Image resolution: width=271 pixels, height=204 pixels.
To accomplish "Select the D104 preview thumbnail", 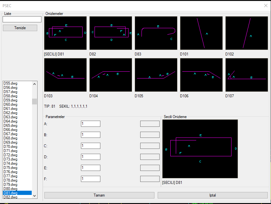I will tap(111, 75).
